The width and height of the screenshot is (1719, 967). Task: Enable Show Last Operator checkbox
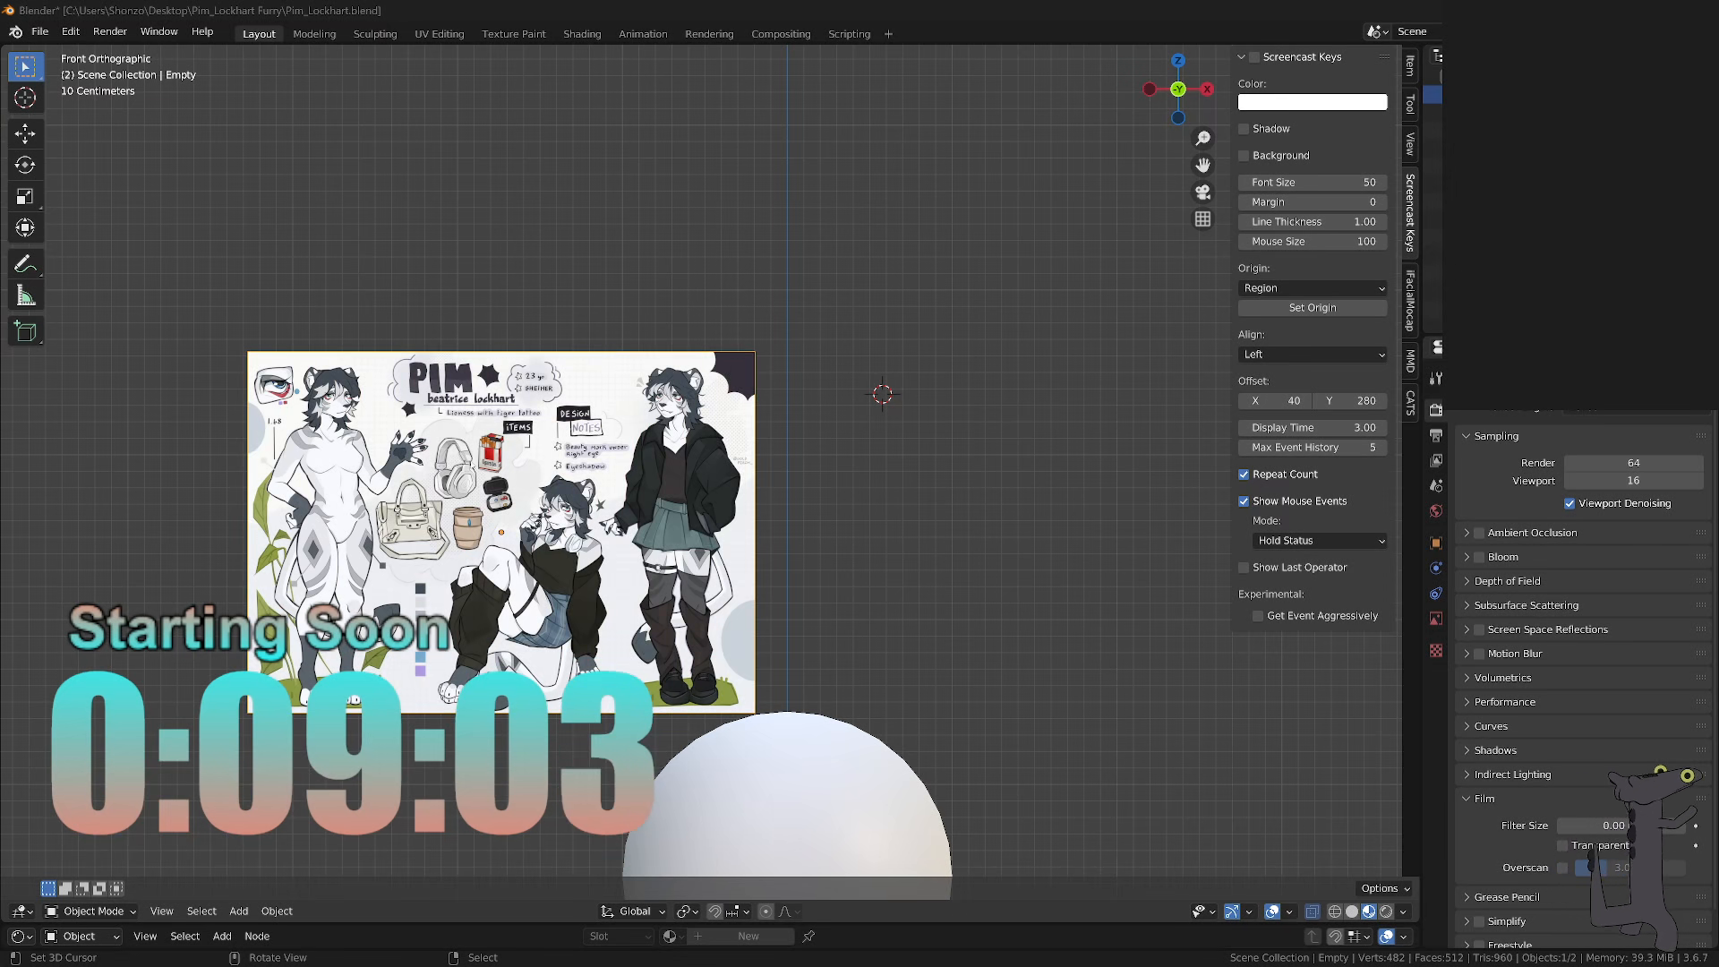[x=1244, y=568]
